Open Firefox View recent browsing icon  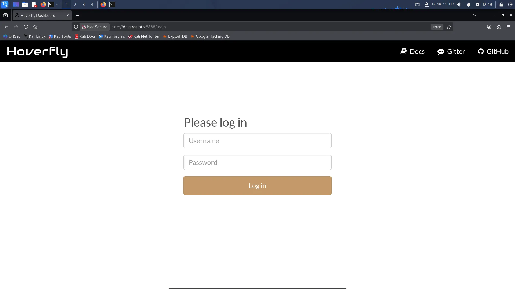point(5,15)
